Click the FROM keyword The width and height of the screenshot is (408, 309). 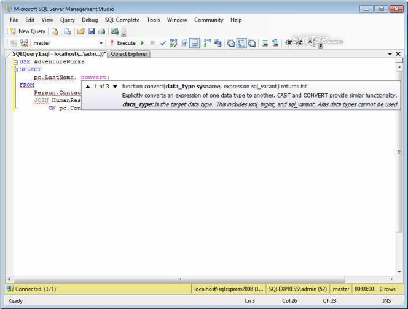[27, 85]
